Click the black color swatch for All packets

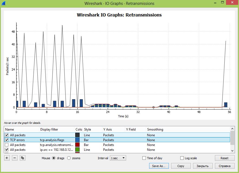77,135
